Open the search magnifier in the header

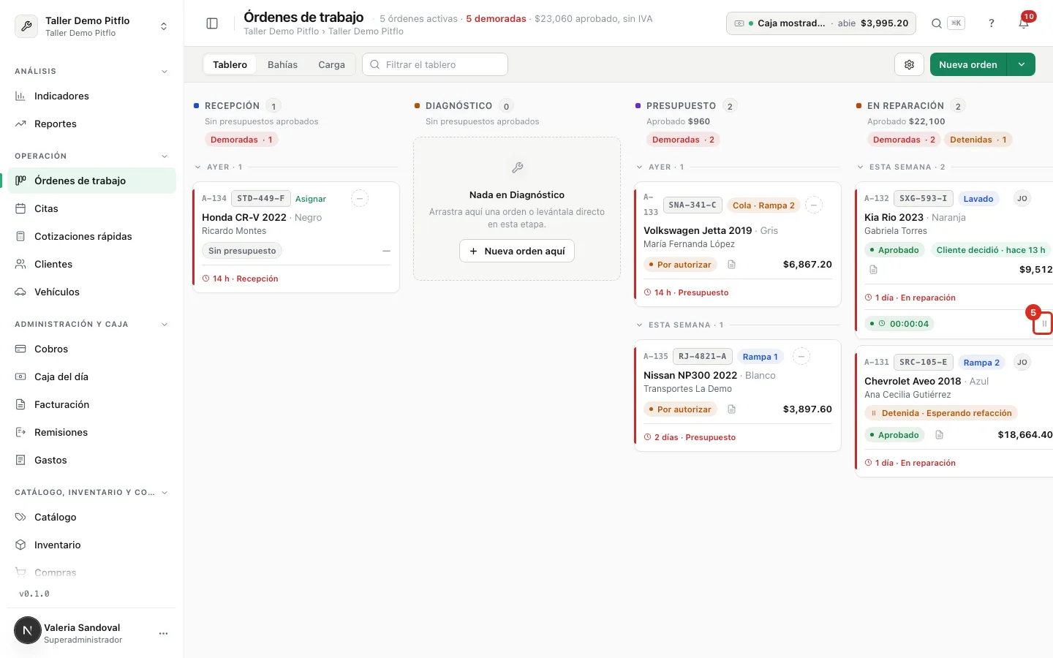(937, 23)
